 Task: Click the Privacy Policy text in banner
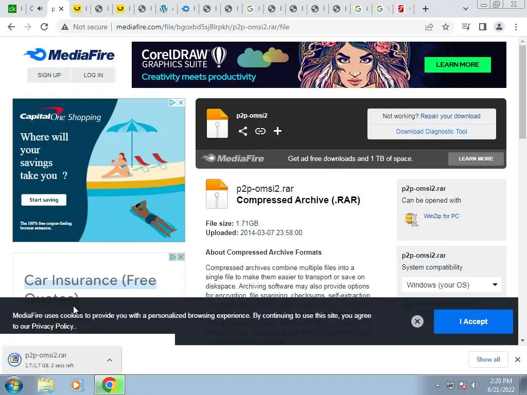[x=52, y=326]
